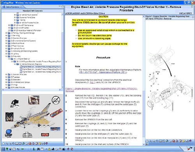This screenshot has height=152, width=195.
Task: Click the Fig 1 reference link in step 1
Action: (92, 82)
